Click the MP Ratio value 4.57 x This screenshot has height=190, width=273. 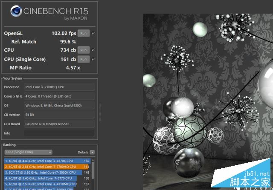(73, 68)
